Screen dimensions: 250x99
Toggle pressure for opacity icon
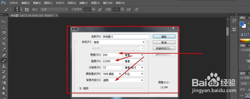pyautogui.click(x=100, y=9)
